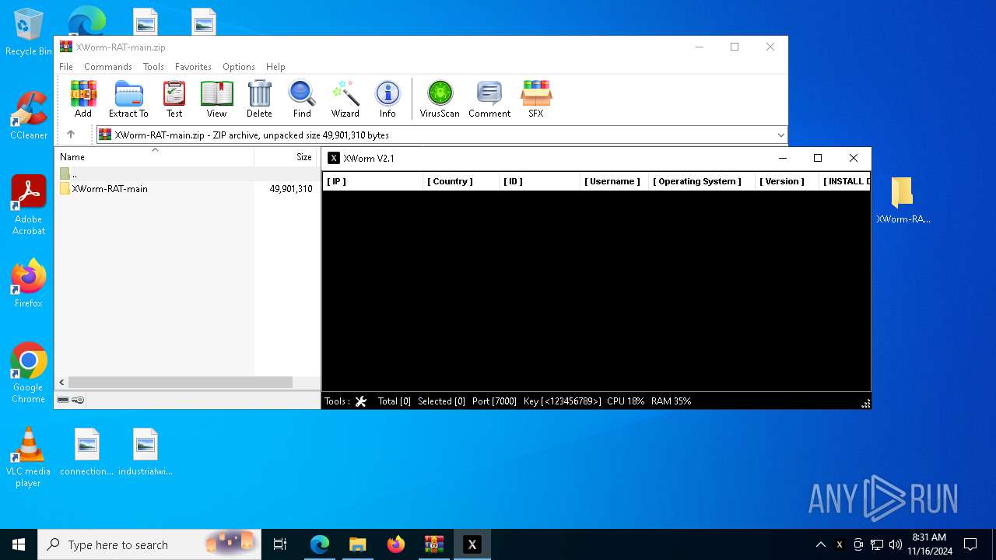The image size is (996, 560).
Task: Create SFX self-extracting archive
Action: 536,99
